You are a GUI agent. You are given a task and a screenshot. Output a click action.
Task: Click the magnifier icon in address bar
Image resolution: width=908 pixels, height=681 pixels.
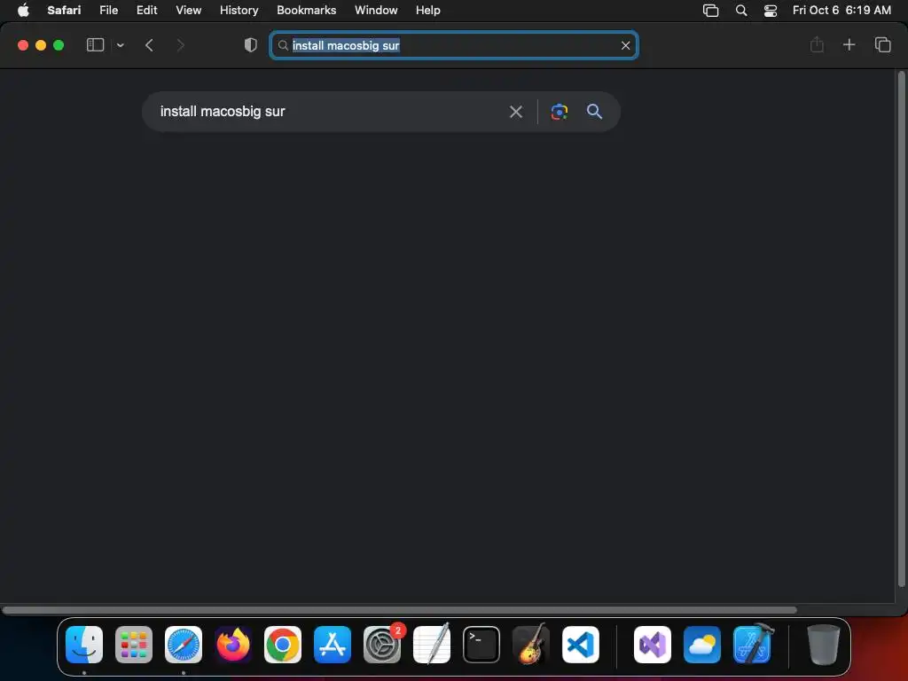[x=283, y=45]
